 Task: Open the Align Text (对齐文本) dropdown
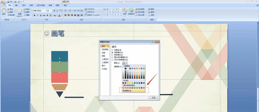pyautogui.click(x=90, y=12)
